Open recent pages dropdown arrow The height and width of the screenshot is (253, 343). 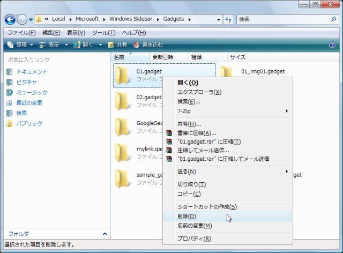(x=31, y=20)
